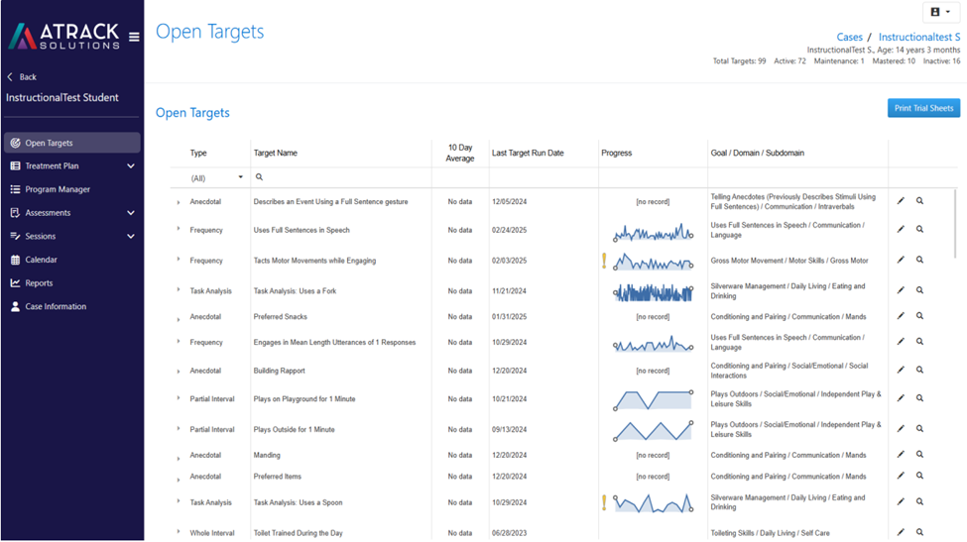Image resolution: width=967 pixels, height=542 pixels.
Task: Click warning icon on Task Analysis: Uses a Spoon
Action: tap(604, 502)
